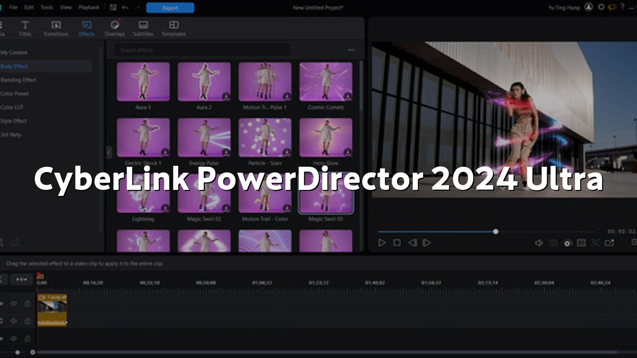The height and width of the screenshot is (358, 637).
Task: Open the Playback menu
Action: coord(89,7)
